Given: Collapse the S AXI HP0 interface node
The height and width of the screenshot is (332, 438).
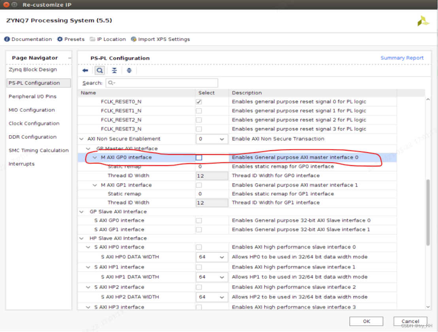Looking at the screenshot, I should pyautogui.click(x=88, y=247).
